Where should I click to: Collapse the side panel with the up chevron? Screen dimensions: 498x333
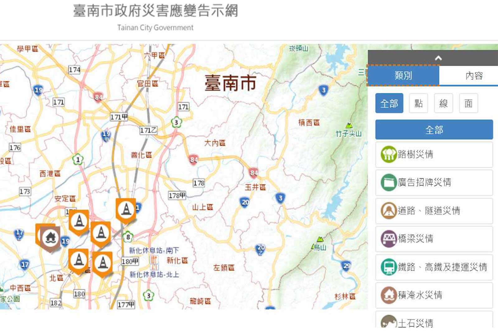click(438, 58)
